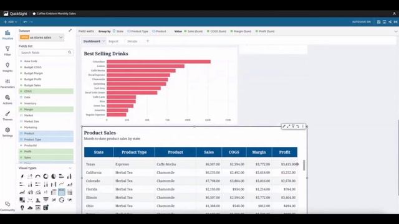
Task: Click the COGS (Sum) field well
Action: click(x=216, y=31)
